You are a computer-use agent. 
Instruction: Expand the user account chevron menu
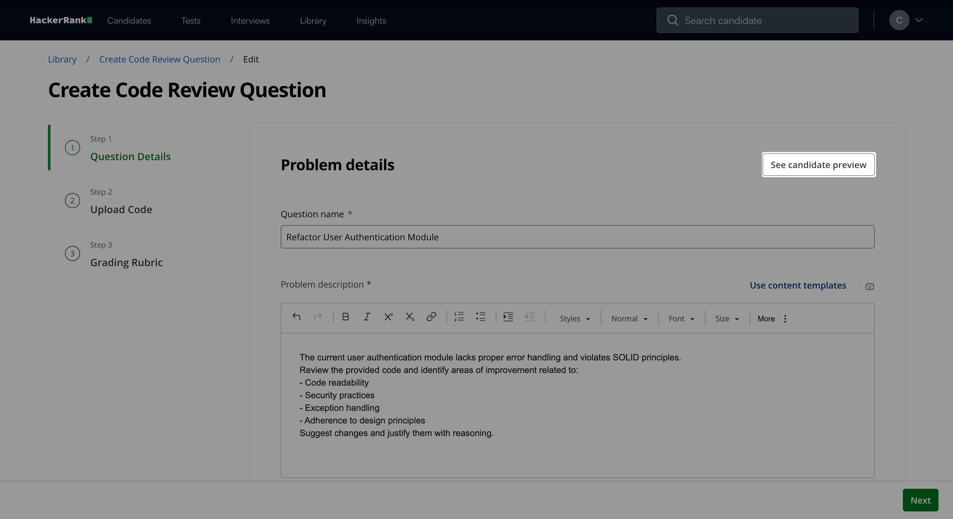point(919,20)
